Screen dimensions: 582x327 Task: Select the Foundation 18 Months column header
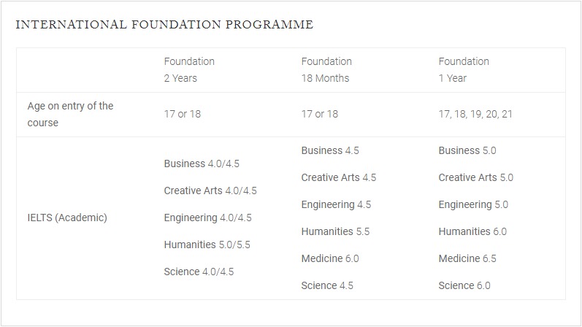(x=326, y=70)
